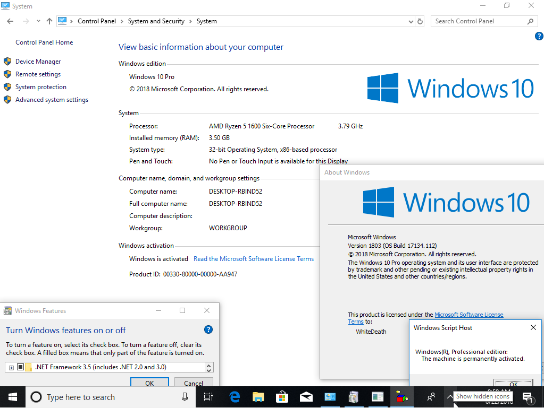Open Control Panel help via the blue question mark
Screen dimensions: 544x408
(x=539, y=36)
